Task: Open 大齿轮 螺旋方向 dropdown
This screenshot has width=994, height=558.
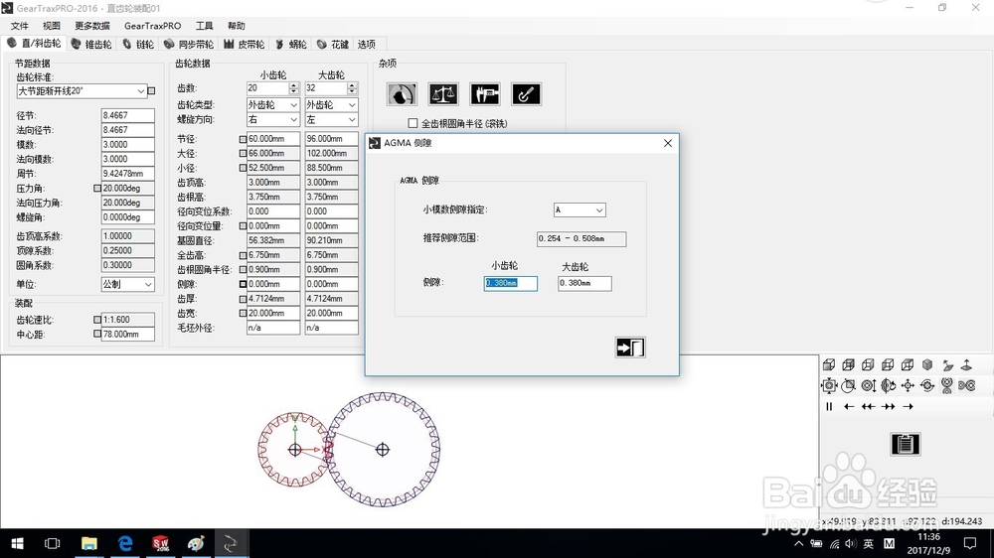Action: 331,119
